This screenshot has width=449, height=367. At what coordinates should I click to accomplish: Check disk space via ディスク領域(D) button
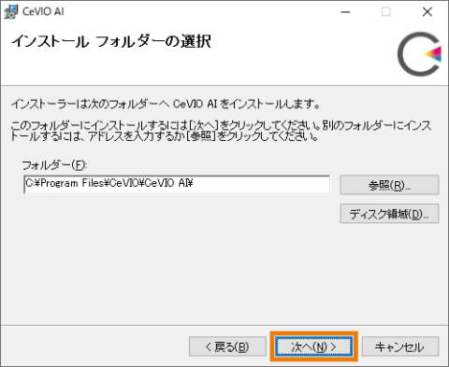pos(389,214)
